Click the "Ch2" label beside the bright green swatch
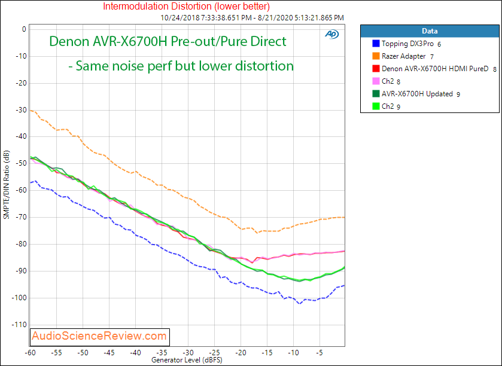Viewport: 502px width, 366px height. 388,106
